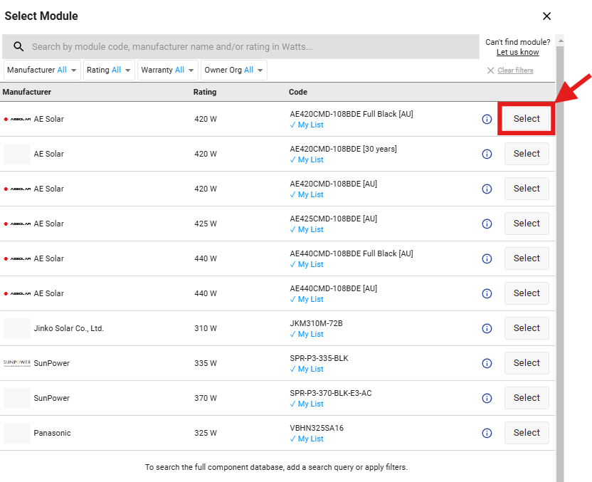
Task: Focus the module search field
Action: (x=241, y=46)
